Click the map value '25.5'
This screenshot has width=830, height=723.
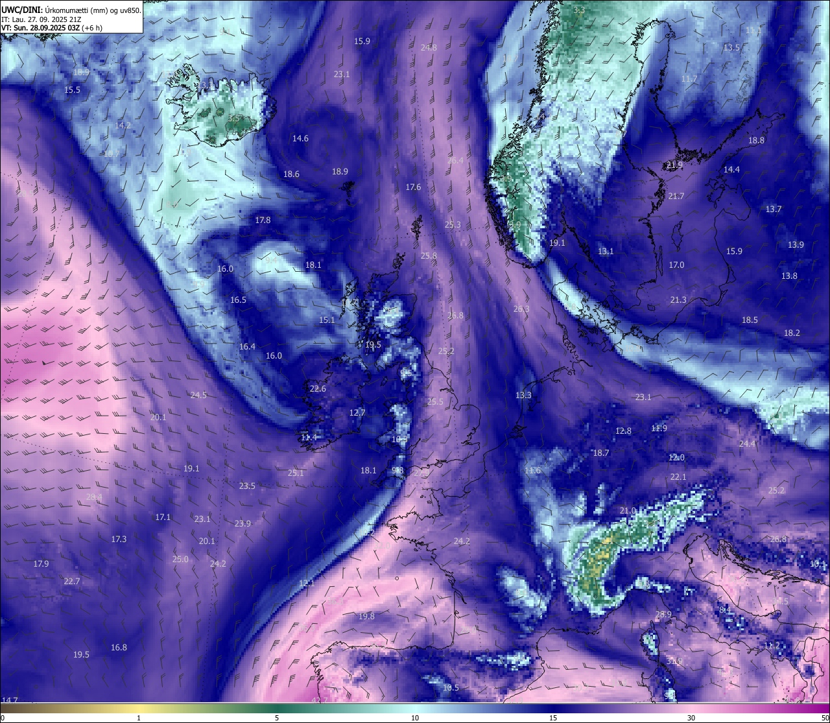coord(435,402)
